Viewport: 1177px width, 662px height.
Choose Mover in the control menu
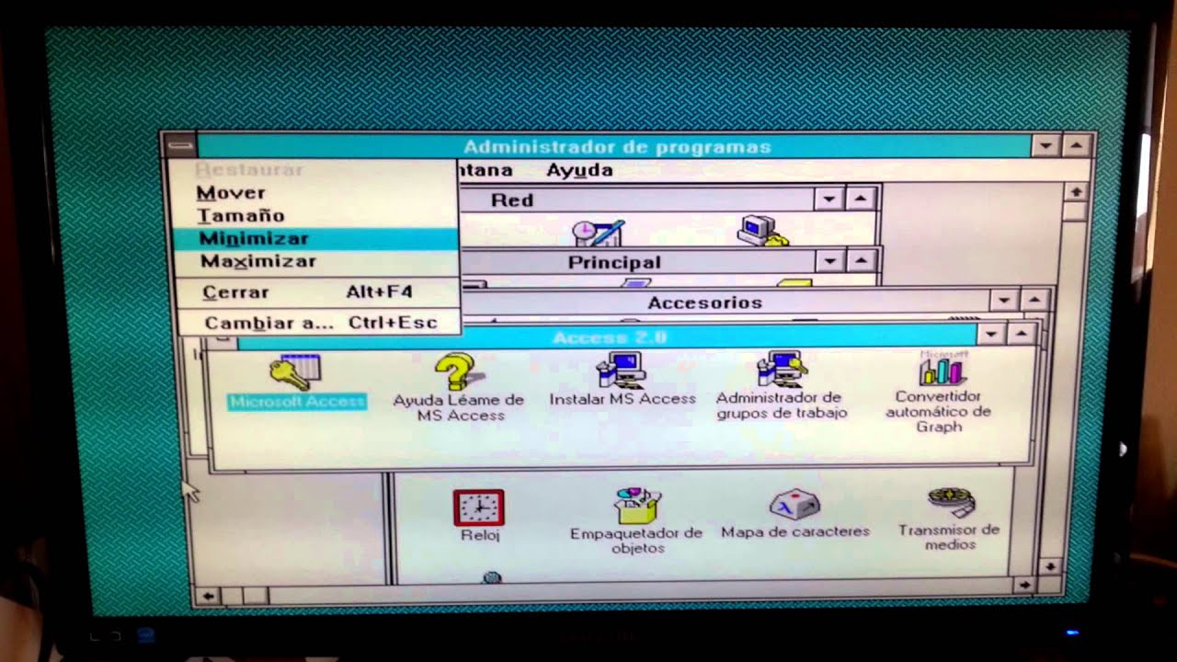(314, 193)
